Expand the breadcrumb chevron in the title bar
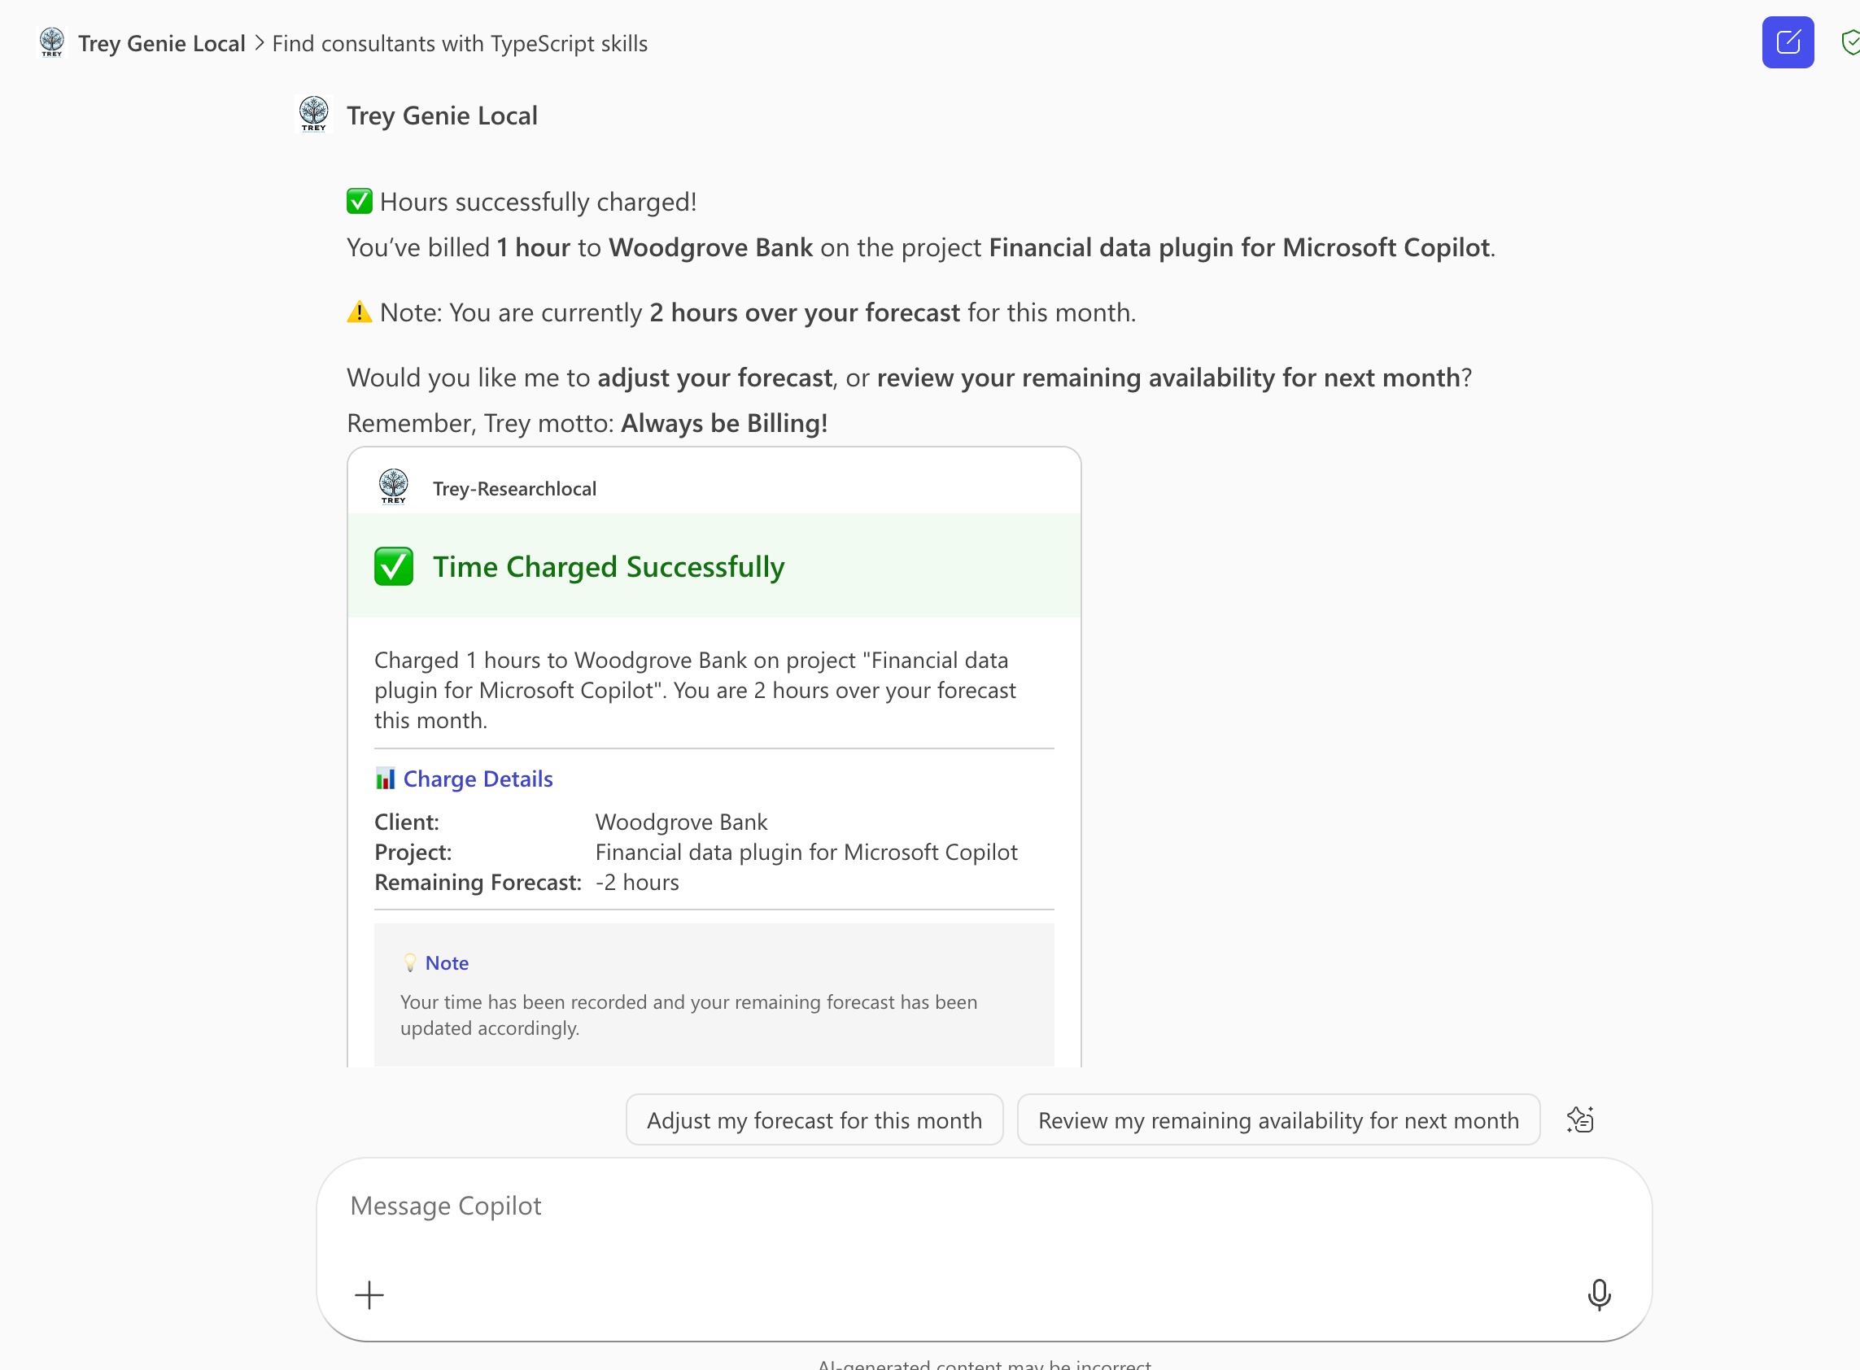The image size is (1860, 1370). pos(260,42)
